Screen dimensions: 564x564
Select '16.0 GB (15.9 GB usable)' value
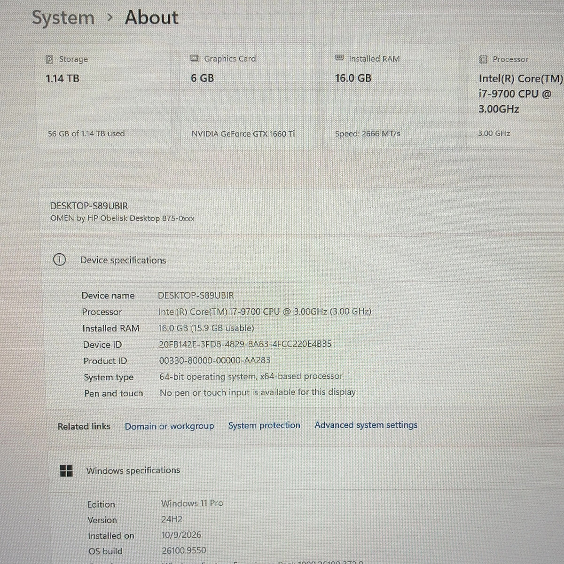(x=206, y=328)
